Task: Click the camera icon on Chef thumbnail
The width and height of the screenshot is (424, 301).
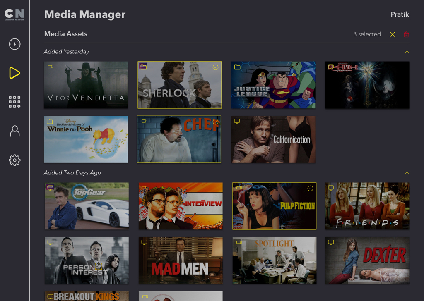Action: pos(145,121)
